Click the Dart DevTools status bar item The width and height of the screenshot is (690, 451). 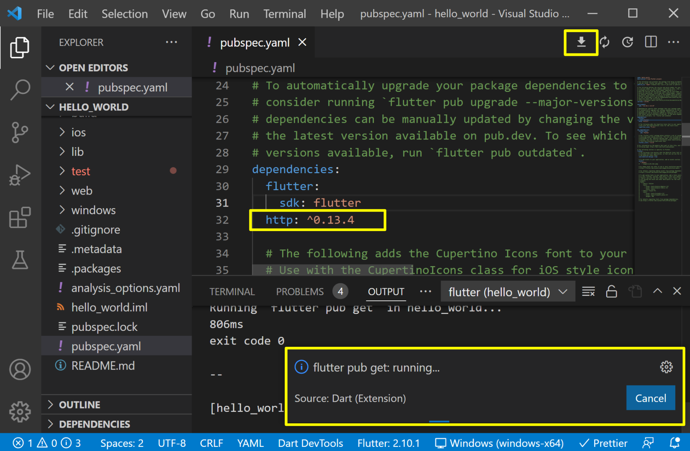pos(310,443)
